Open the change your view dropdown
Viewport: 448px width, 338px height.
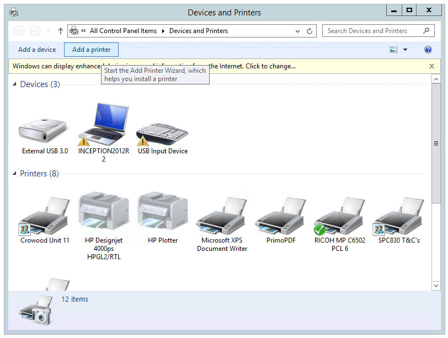[x=404, y=50]
